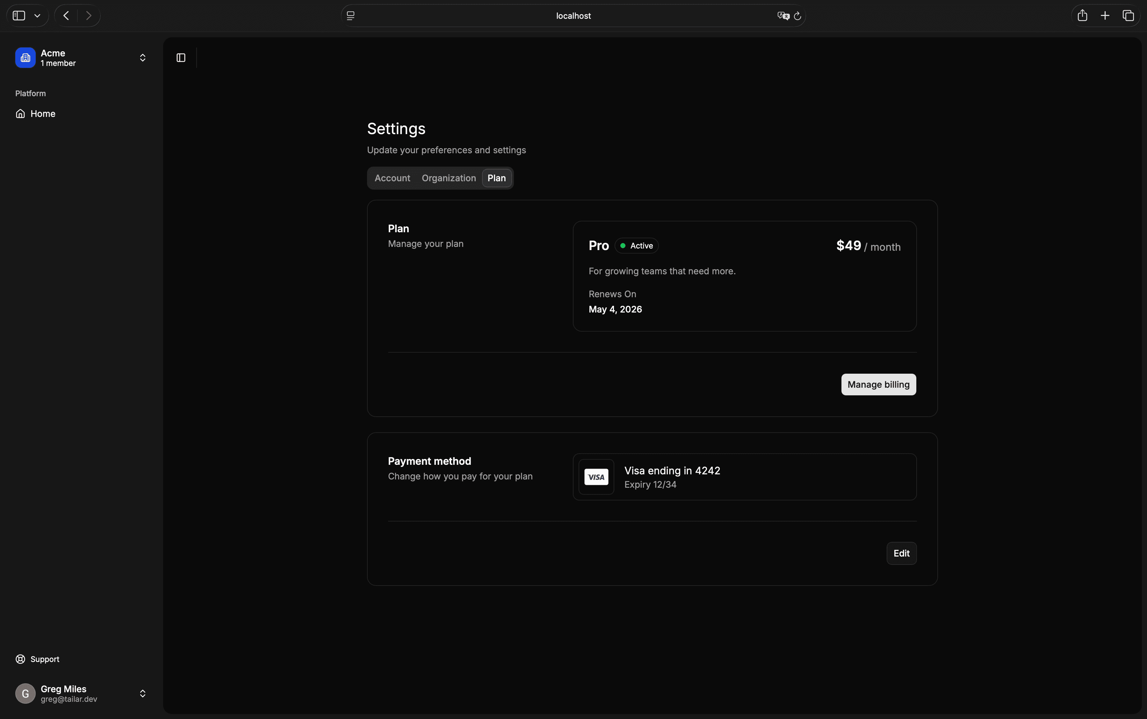
Task: Show the browser tab overview
Action: (x=1128, y=16)
